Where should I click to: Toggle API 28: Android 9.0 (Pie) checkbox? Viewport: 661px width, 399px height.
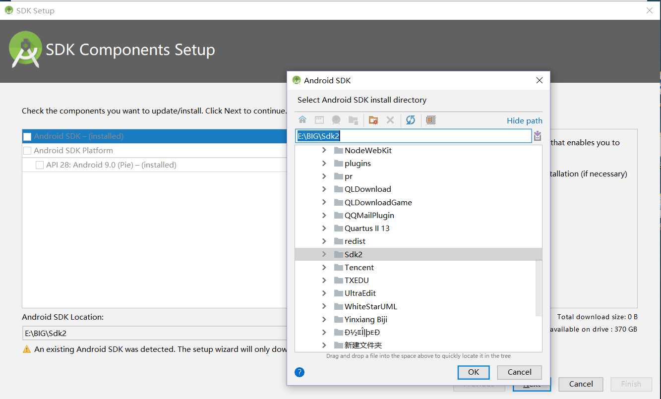[x=40, y=165]
